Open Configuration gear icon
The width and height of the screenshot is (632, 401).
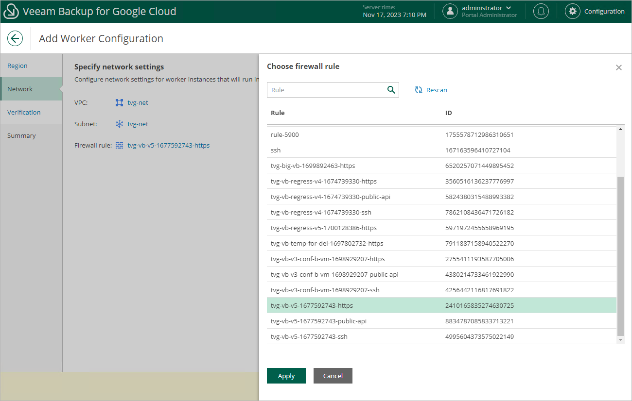tap(573, 11)
